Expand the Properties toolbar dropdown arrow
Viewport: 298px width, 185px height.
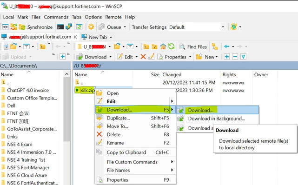tap(190, 57)
